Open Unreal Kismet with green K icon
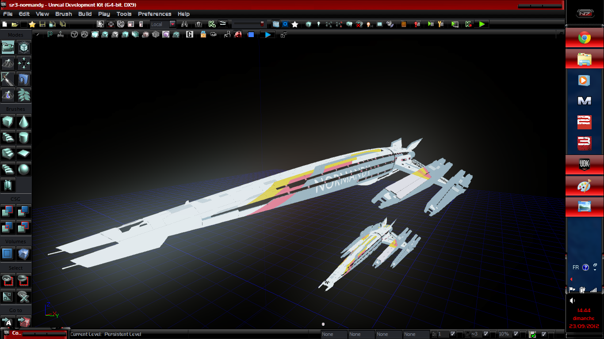Image resolution: width=604 pixels, height=339 pixels. click(212, 24)
